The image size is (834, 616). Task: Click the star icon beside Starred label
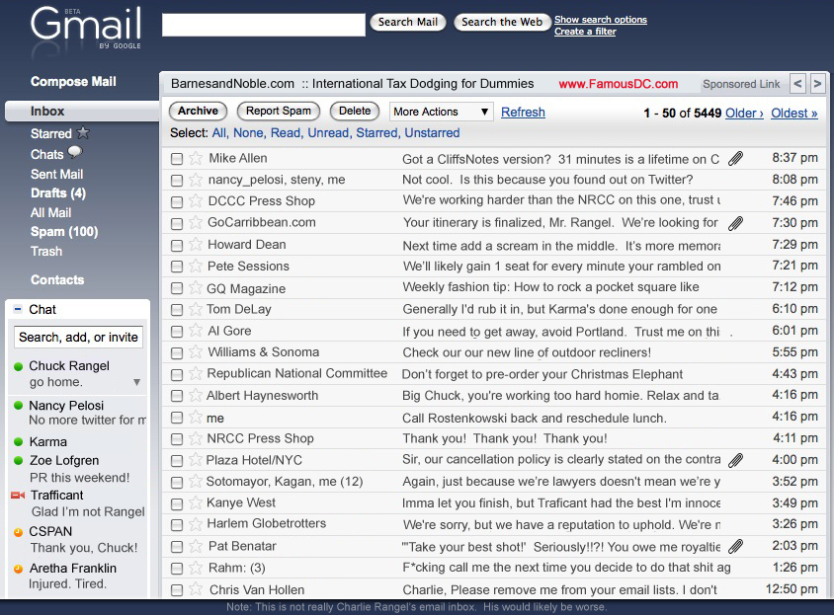84,133
